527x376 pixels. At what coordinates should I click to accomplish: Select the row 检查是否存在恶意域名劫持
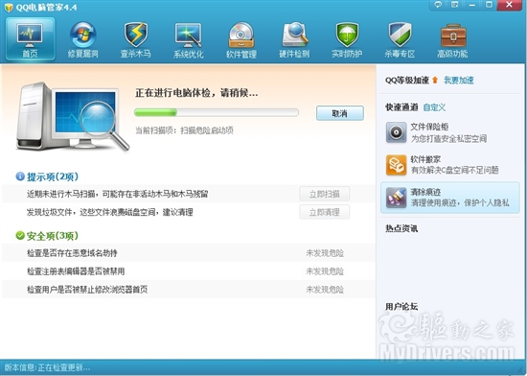[188, 253]
